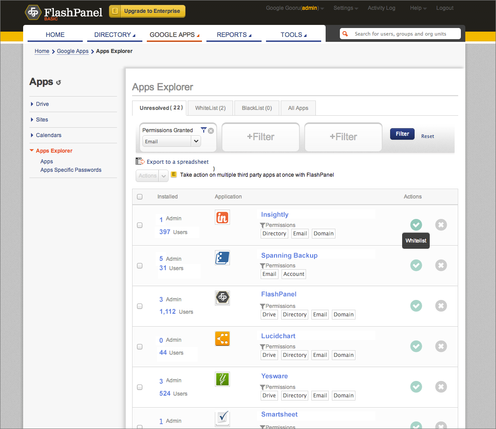Go to the HOME tab
Viewport: 496px width, 429px height.
pyautogui.click(x=55, y=35)
